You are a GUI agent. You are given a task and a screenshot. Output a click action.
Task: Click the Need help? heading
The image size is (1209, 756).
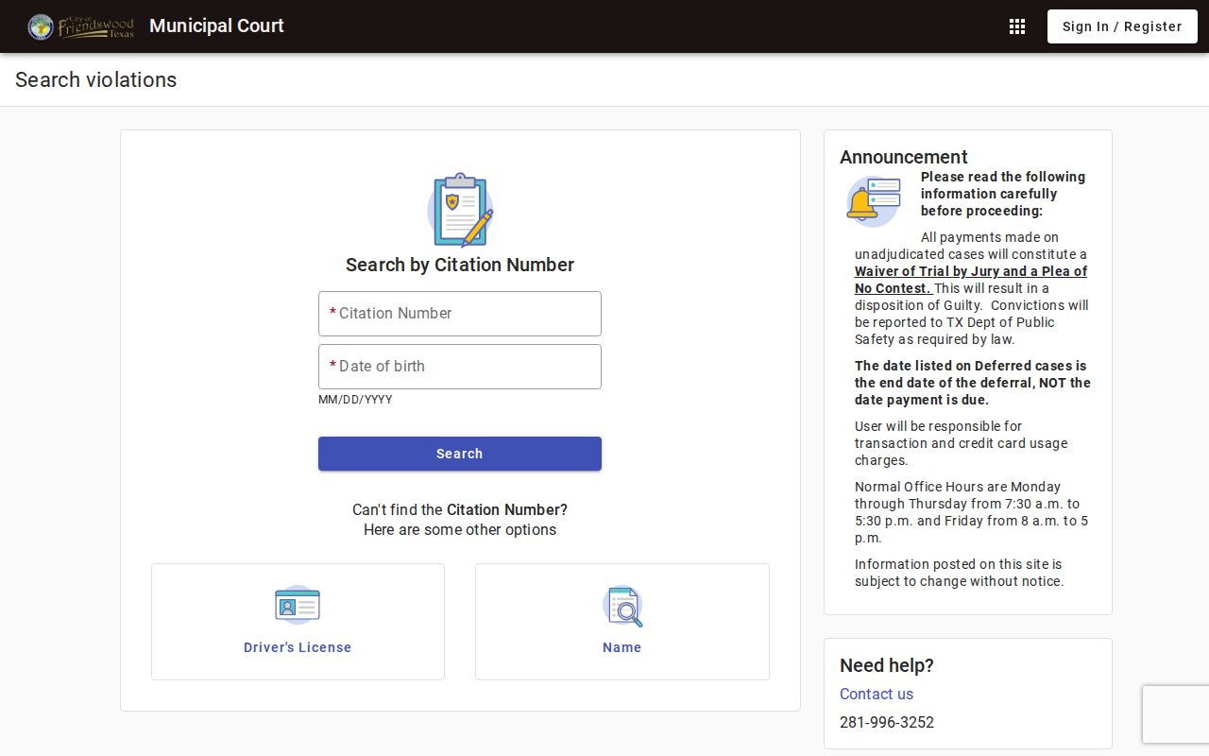(887, 665)
